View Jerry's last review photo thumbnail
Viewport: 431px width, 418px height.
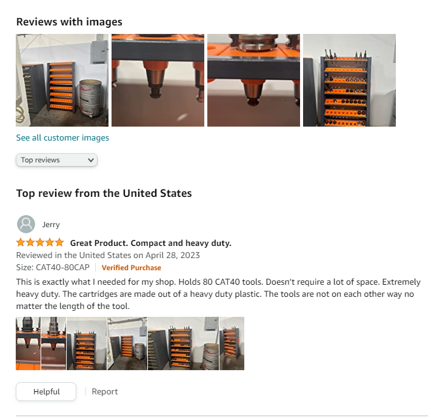tap(232, 343)
